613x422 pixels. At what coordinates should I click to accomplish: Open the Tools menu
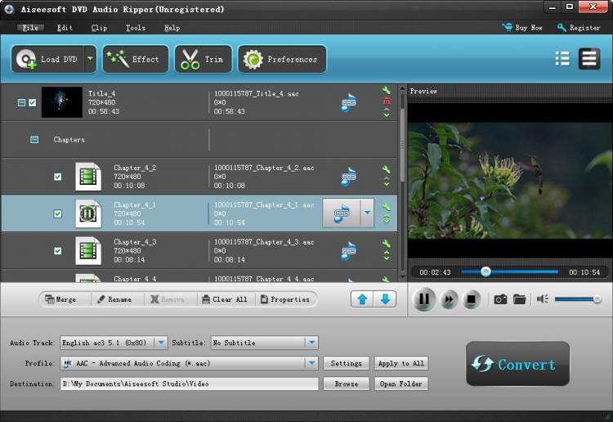click(135, 28)
